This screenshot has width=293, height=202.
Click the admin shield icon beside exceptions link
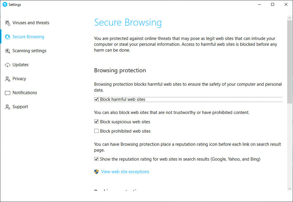(x=97, y=172)
